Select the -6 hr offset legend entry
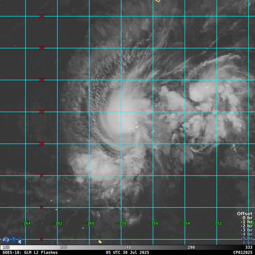The image size is (255, 255). (246, 242)
